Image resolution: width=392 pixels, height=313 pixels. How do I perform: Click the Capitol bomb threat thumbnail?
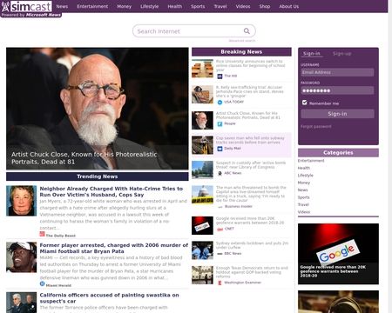tap(202, 195)
